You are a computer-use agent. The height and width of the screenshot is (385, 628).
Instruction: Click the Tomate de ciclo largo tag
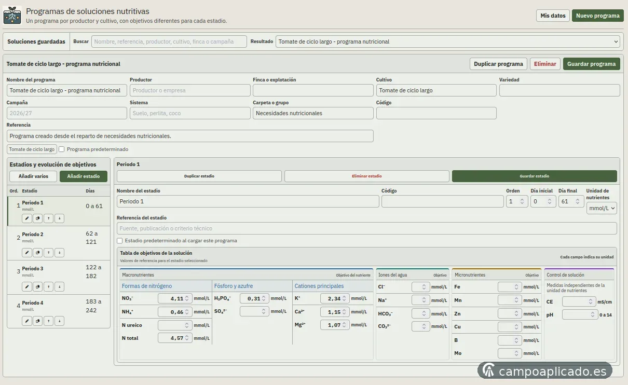(32, 149)
